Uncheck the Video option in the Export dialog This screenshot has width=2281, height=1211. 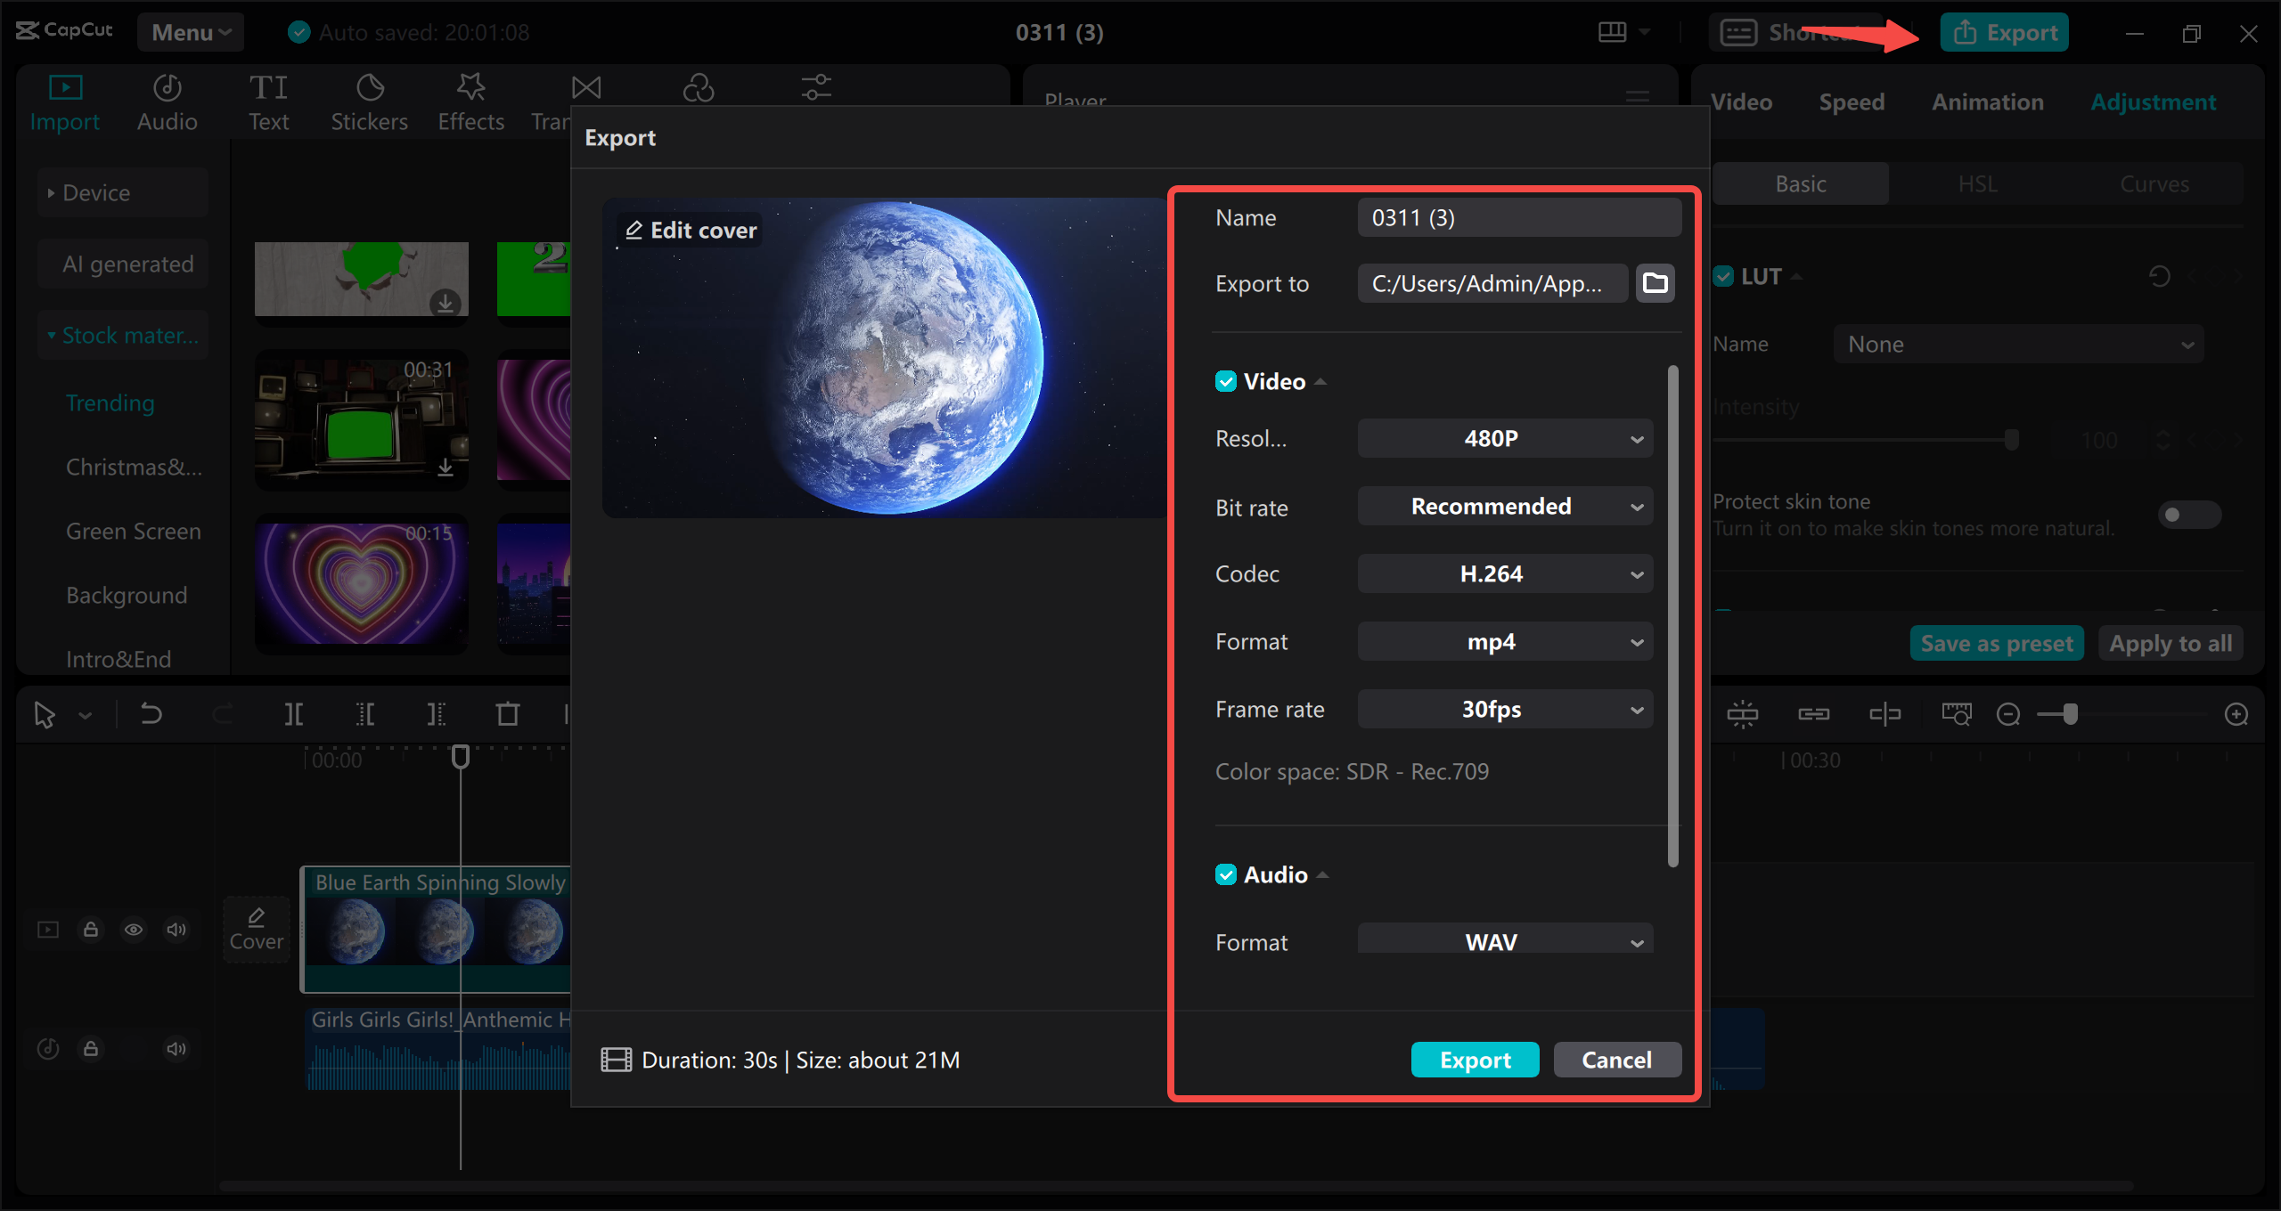click(x=1226, y=381)
